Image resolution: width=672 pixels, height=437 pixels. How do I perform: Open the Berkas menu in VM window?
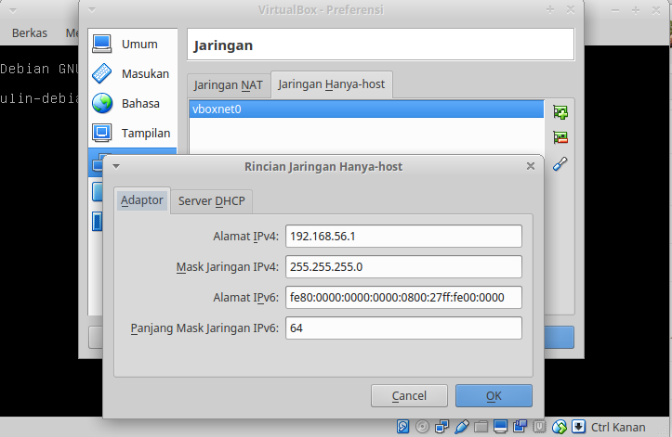30,33
